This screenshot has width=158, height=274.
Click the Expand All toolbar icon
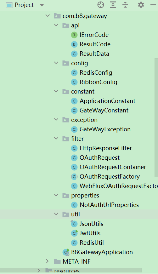coord(113,5)
